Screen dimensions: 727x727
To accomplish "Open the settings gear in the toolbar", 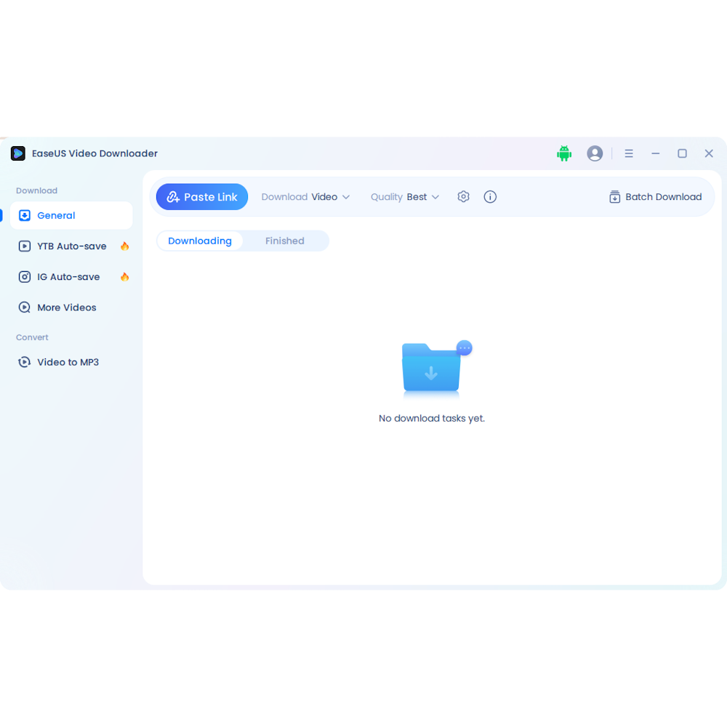I will [x=463, y=196].
